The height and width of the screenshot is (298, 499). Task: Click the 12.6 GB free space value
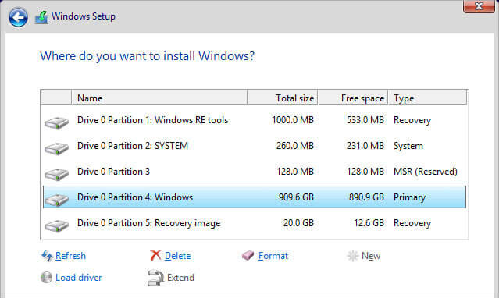(x=369, y=223)
